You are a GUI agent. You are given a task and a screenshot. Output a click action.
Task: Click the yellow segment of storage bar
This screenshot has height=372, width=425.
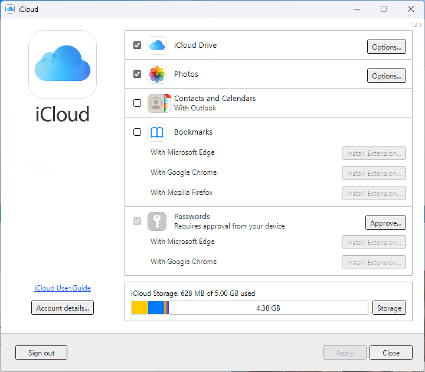[x=140, y=308]
